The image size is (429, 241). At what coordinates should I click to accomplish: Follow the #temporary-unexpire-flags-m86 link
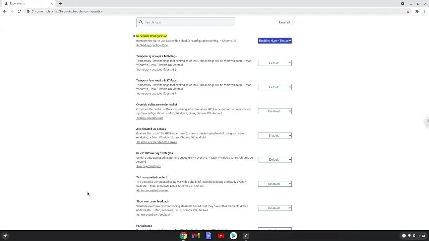coord(156,70)
